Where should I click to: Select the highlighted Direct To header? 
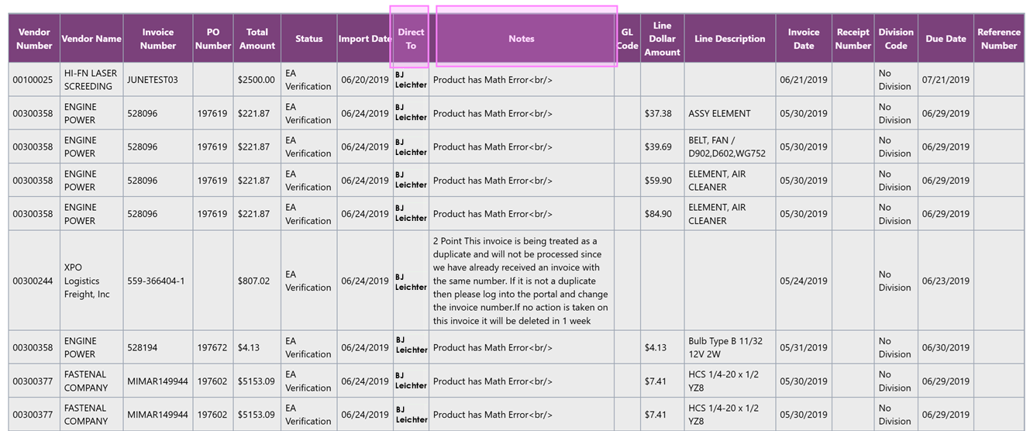tap(410, 39)
